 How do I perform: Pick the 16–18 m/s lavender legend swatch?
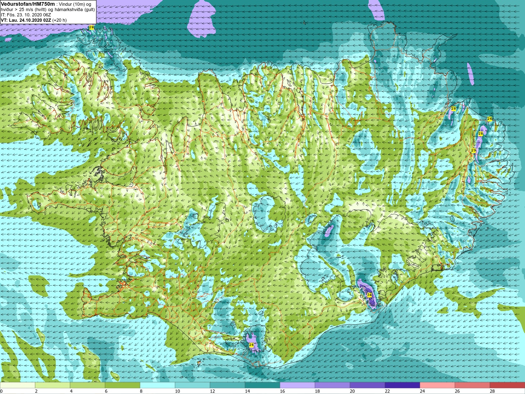click(297, 385)
